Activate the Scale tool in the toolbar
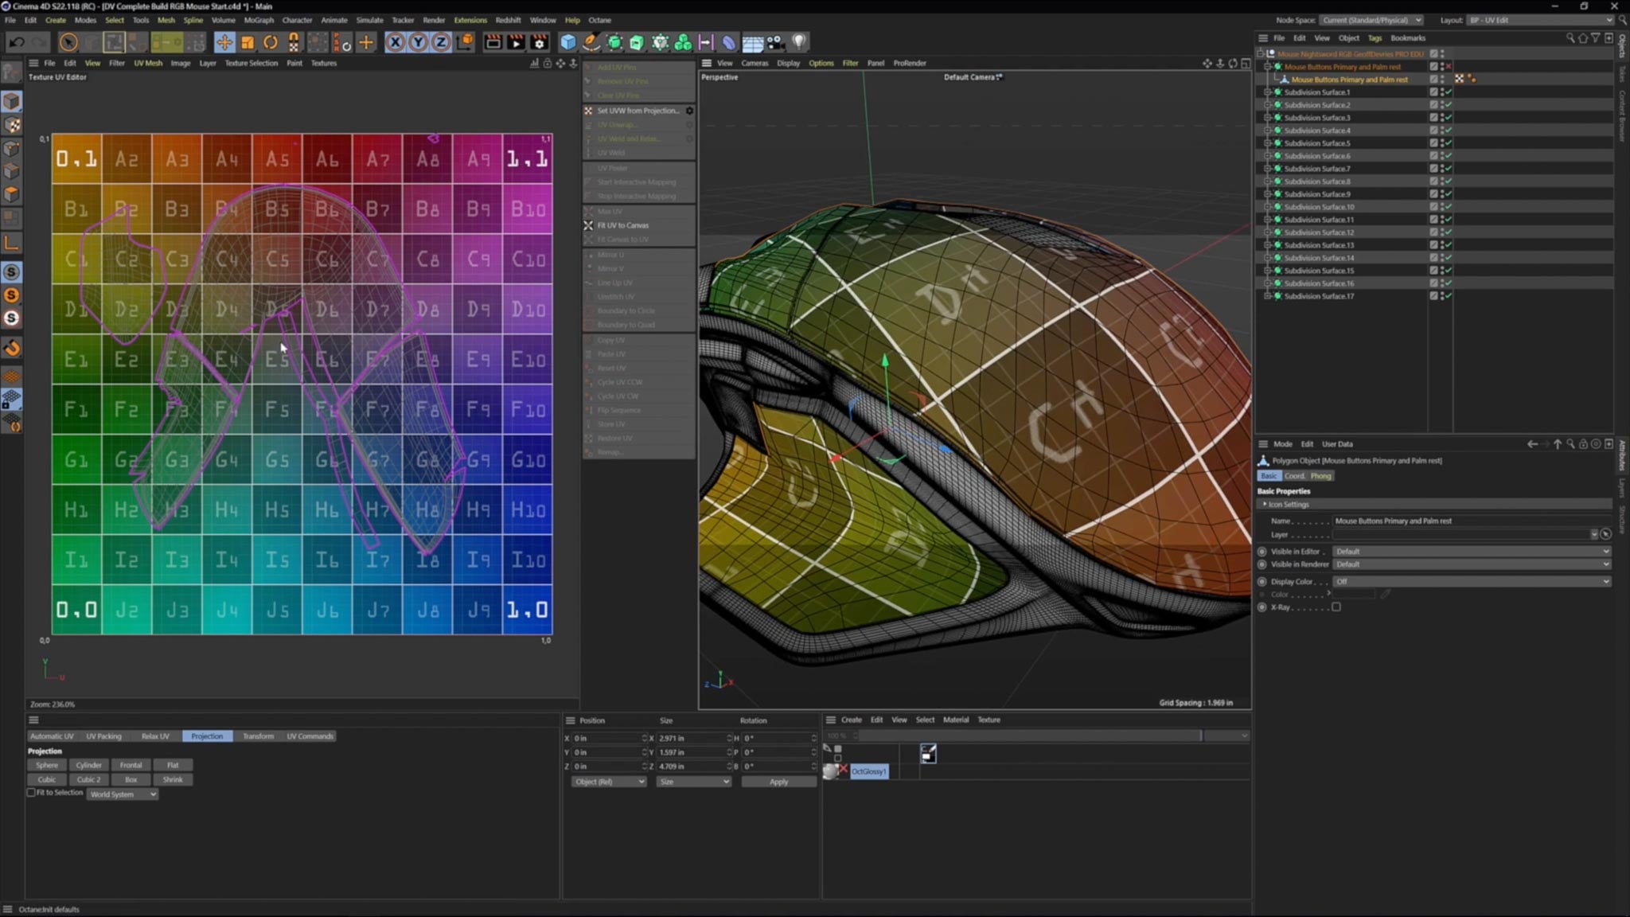This screenshot has height=917, width=1630. coord(248,42)
